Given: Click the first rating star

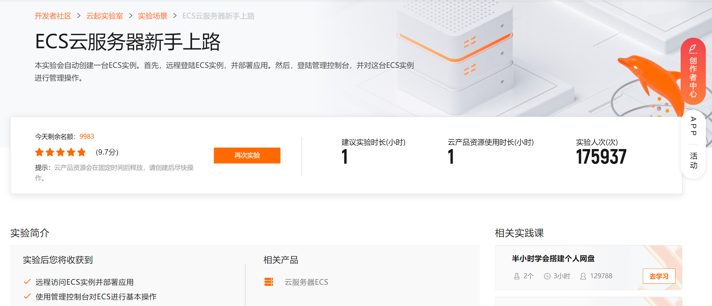Looking at the screenshot, I should pyautogui.click(x=39, y=152).
